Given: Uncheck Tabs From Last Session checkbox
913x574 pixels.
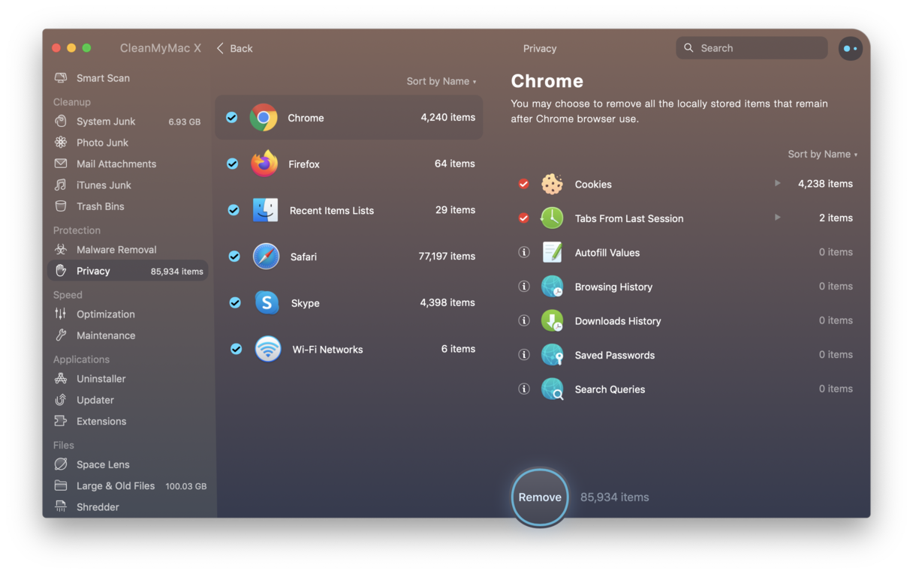Looking at the screenshot, I should pos(524,218).
